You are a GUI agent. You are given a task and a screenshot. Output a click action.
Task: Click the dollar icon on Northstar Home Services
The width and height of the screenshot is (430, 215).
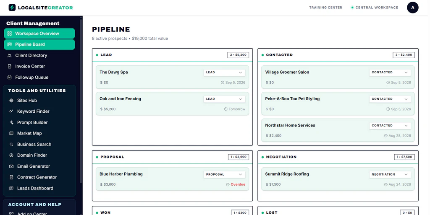[x=267, y=135]
